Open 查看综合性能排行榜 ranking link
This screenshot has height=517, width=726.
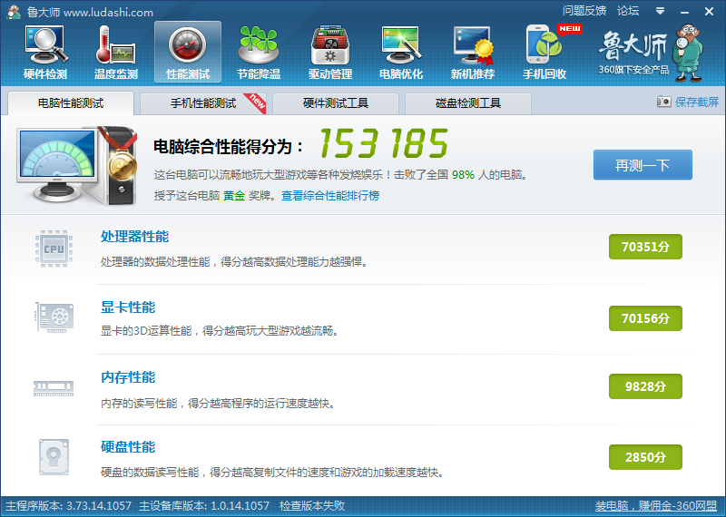pyautogui.click(x=330, y=196)
